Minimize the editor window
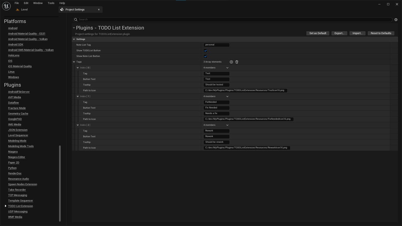Image resolution: width=402 pixels, height=226 pixels. click(380, 4)
